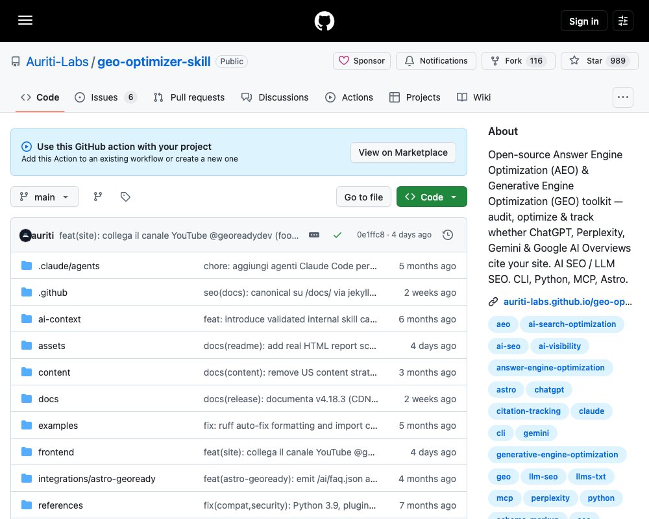Select the llm-seo topic tag
649x519 pixels.
coord(543,476)
